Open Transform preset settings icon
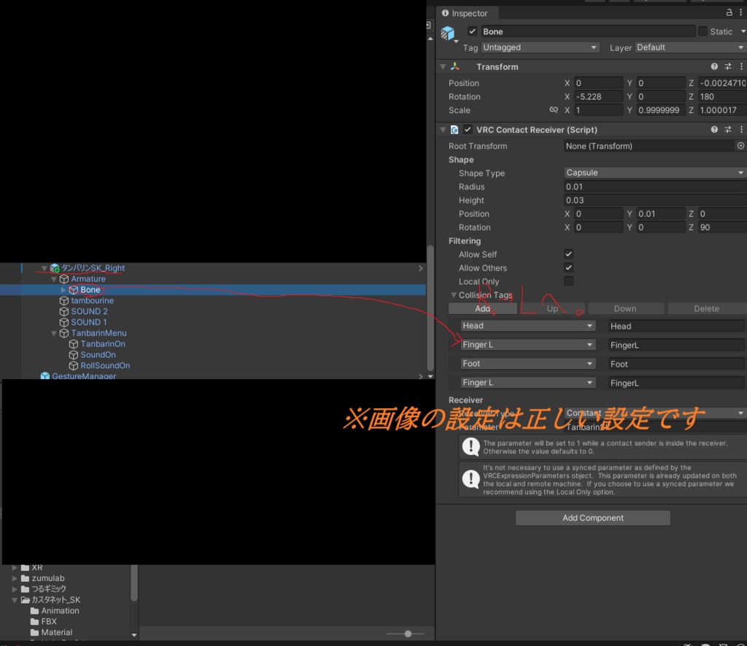 pos(728,66)
